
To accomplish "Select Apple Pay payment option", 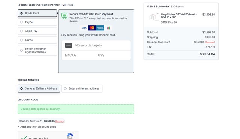I will (22, 31).
